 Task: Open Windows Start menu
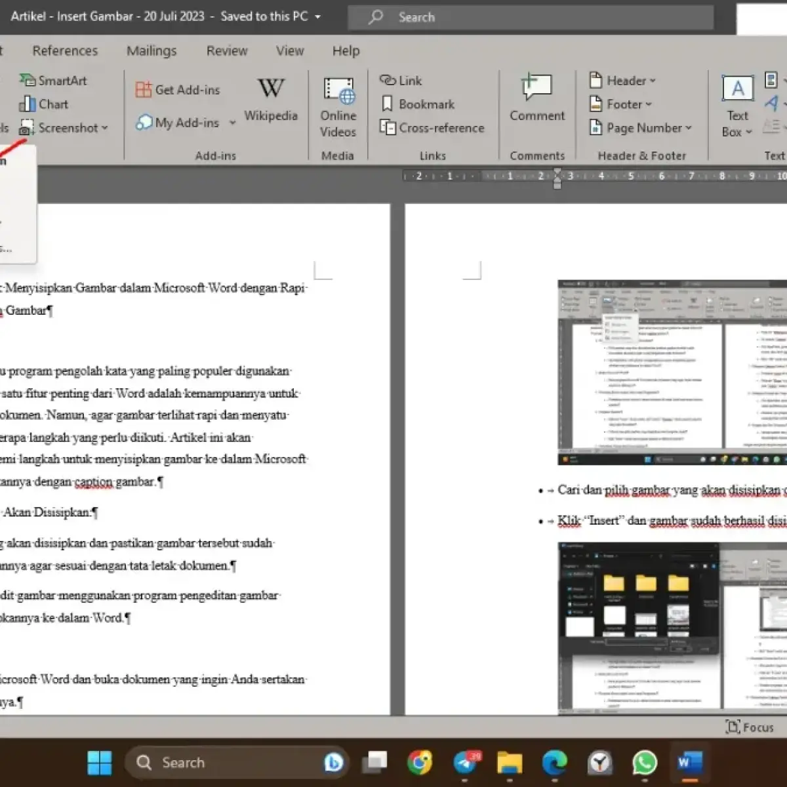click(x=100, y=763)
